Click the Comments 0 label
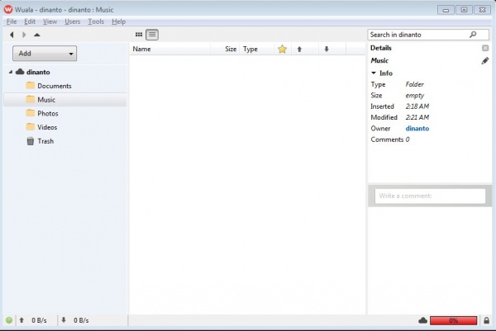This screenshot has width=496, height=331. [390, 139]
